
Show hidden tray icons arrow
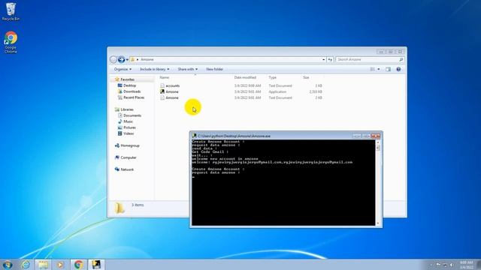point(431,265)
